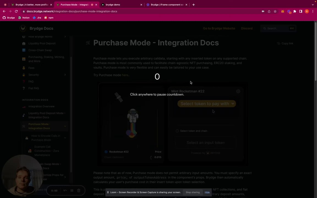Open the FAQ sidebar page

(x=31, y=81)
